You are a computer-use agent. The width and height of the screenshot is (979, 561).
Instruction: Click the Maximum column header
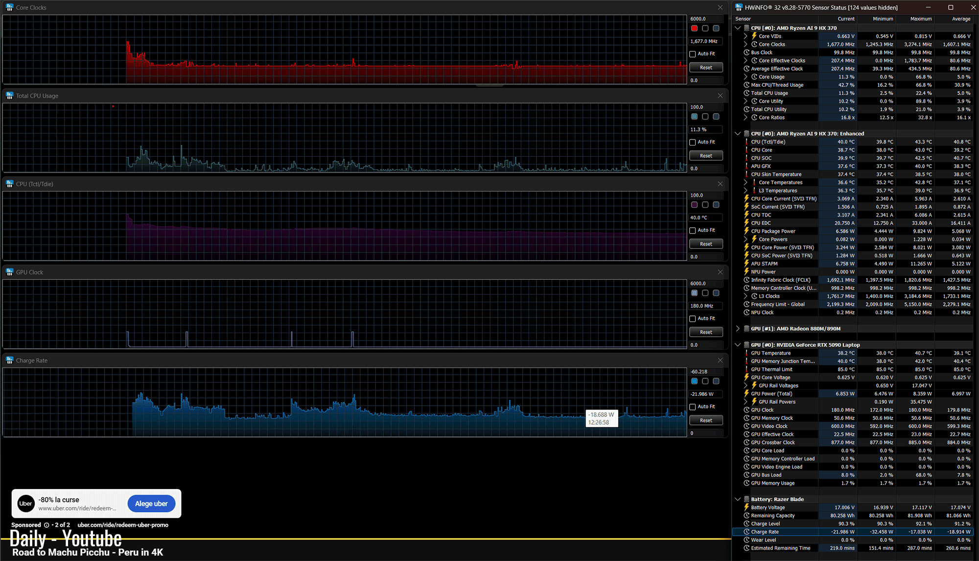coord(915,19)
